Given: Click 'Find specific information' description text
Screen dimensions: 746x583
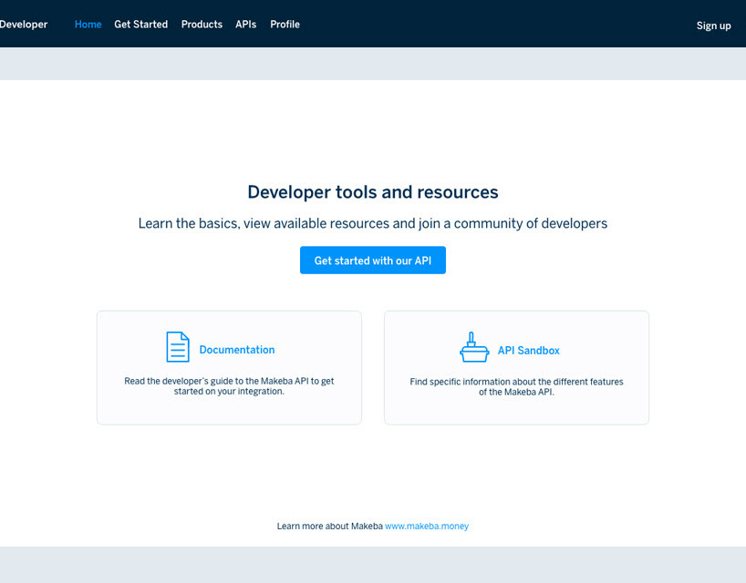Looking at the screenshot, I should pyautogui.click(x=517, y=387).
